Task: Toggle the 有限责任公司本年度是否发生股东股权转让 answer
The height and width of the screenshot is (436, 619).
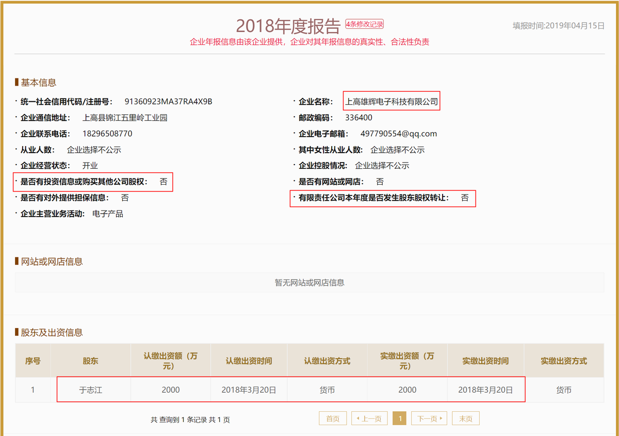Action: tap(463, 198)
